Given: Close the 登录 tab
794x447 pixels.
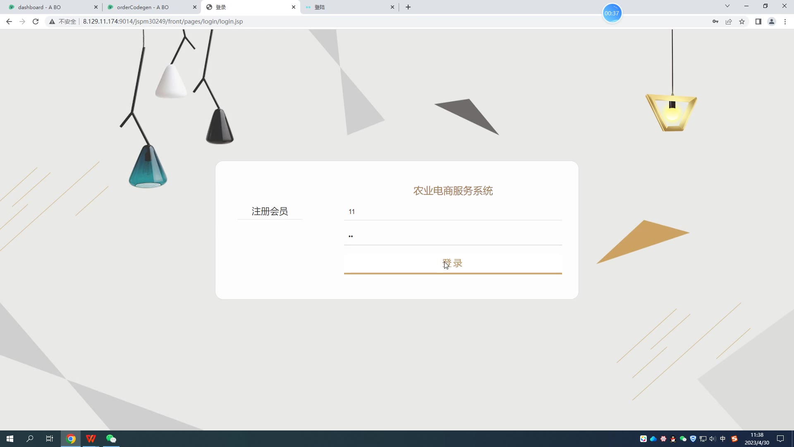Looking at the screenshot, I should pos(294,7).
